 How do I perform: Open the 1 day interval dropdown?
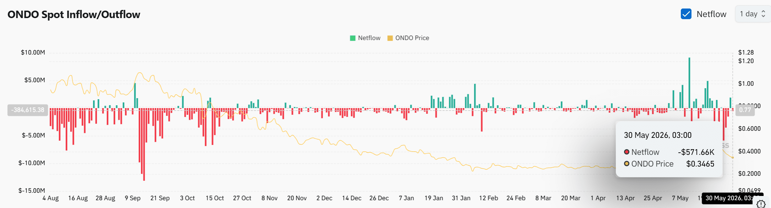coord(753,14)
